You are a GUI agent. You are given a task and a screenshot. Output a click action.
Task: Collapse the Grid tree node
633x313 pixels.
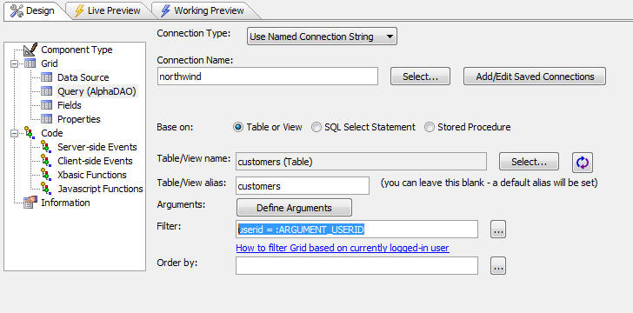(15, 63)
